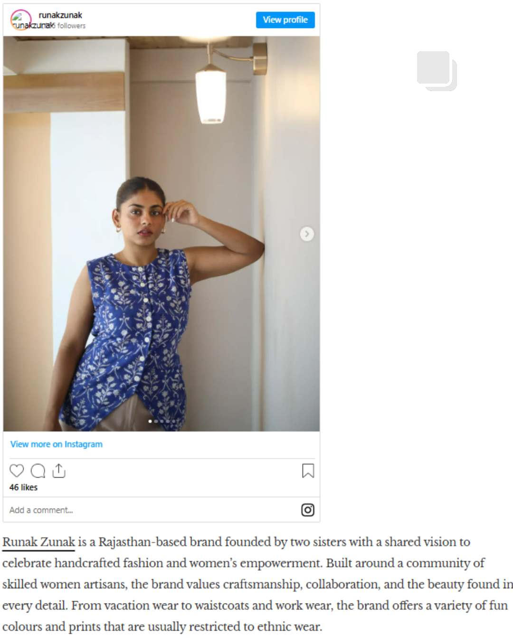Open the photo of woman in blue top
Screen dimensions: 513x641
[161, 234]
